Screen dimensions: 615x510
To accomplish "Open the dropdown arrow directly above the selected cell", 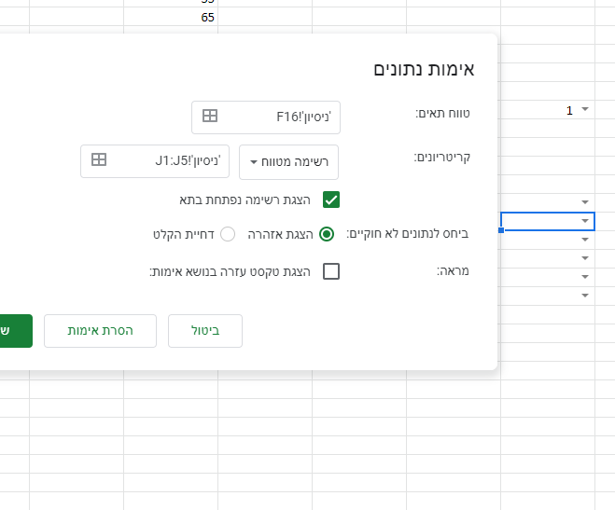I will pos(585,201).
